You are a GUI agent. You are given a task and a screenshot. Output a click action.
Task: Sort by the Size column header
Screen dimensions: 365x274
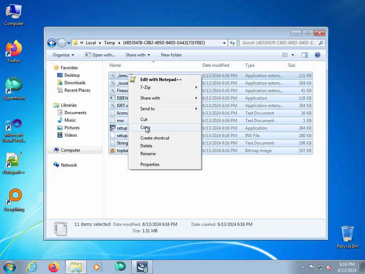coord(299,66)
